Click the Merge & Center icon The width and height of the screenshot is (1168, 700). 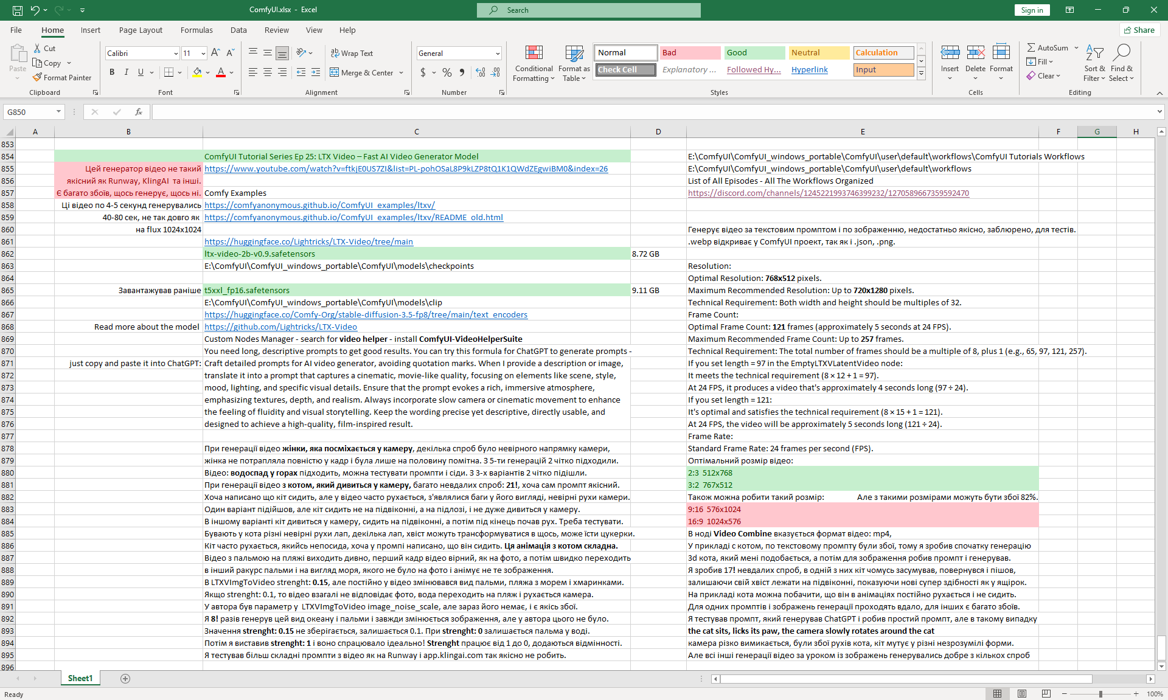(x=335, y=72)
